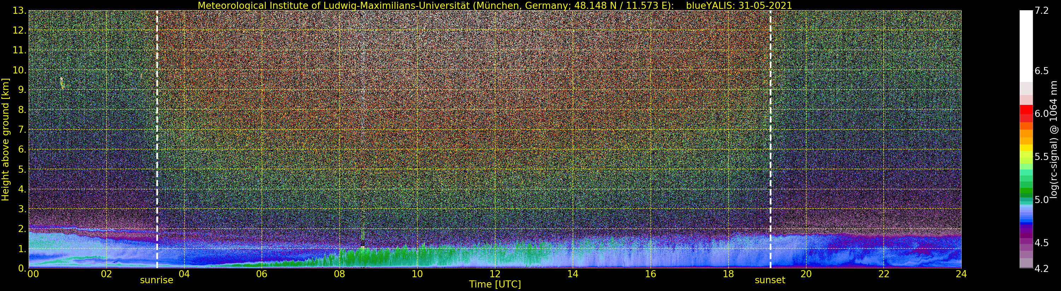Click the colorbar value 5.0
The width and height of the screenshot is (1061, 291).
[x=1041, y=200]
